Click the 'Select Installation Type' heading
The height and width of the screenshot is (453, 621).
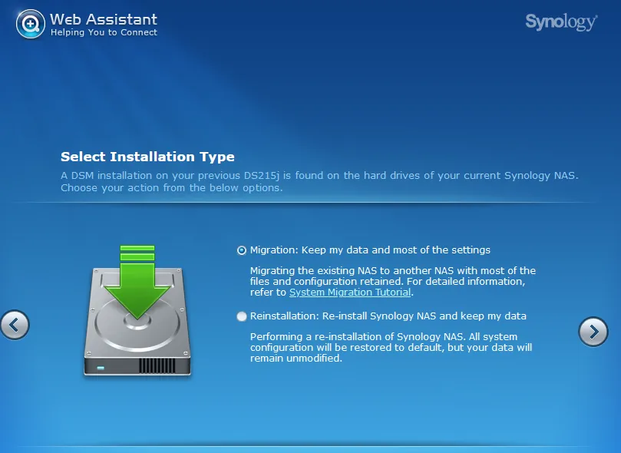click(147, 157)
